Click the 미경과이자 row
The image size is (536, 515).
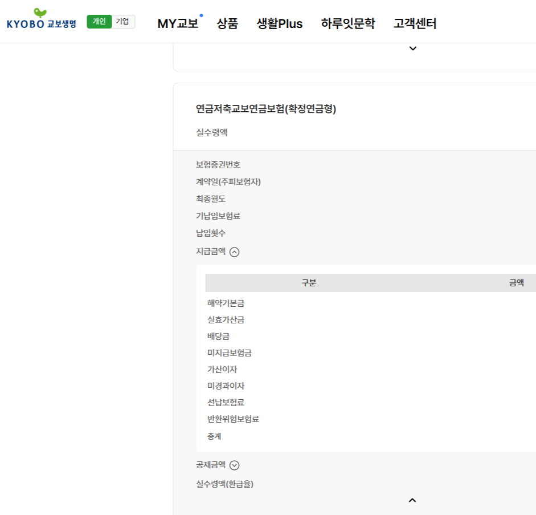[x=226, y=386]
